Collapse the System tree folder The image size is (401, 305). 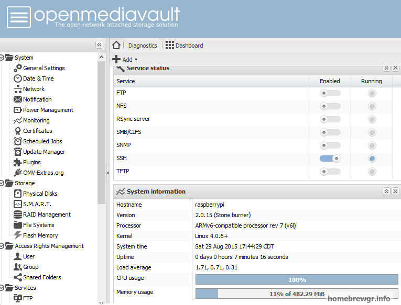tap(2, 58)
